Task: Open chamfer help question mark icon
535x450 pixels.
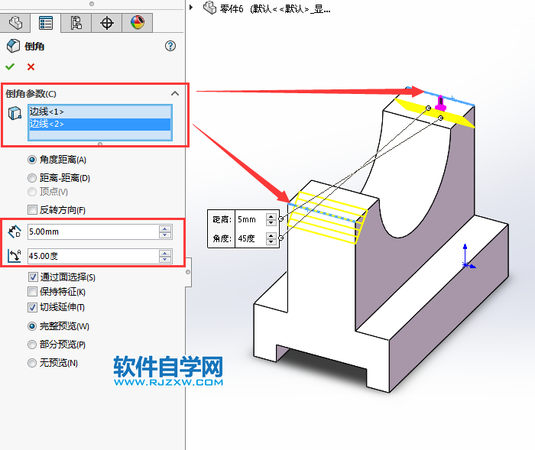Action: pos(170,46)
